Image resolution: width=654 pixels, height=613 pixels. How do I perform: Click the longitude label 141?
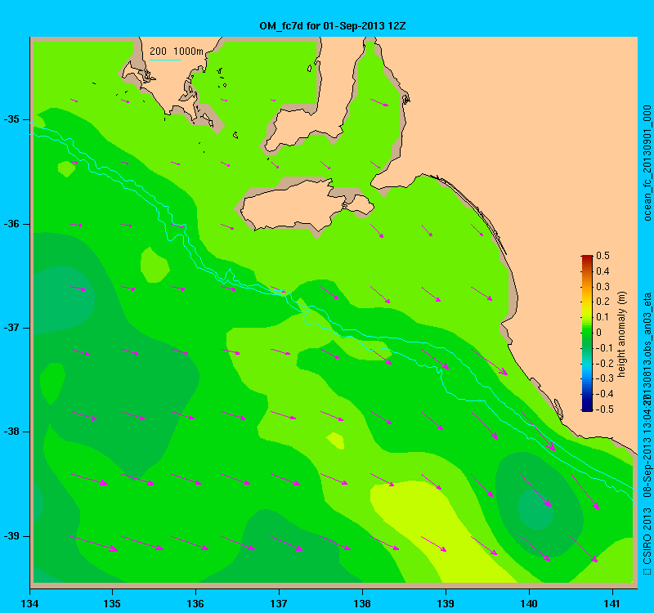(x=612, y=603)
